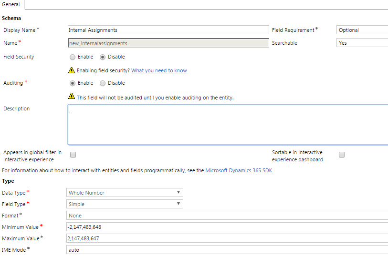Select Enable for Field Security

(x=73, y=57)
